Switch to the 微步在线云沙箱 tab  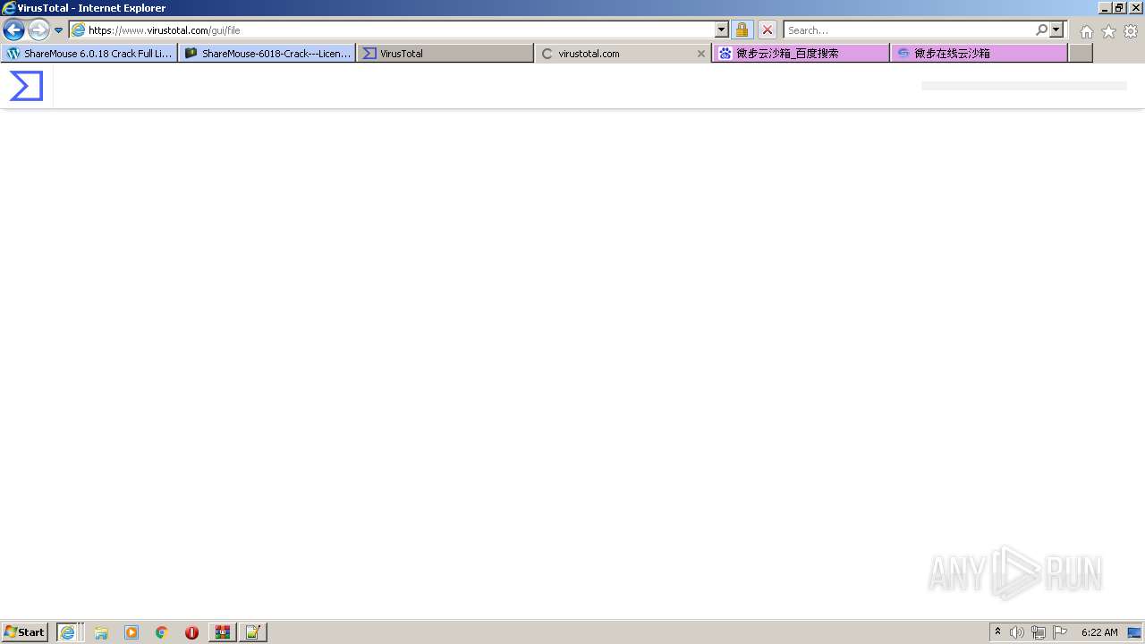pos(979,53)
